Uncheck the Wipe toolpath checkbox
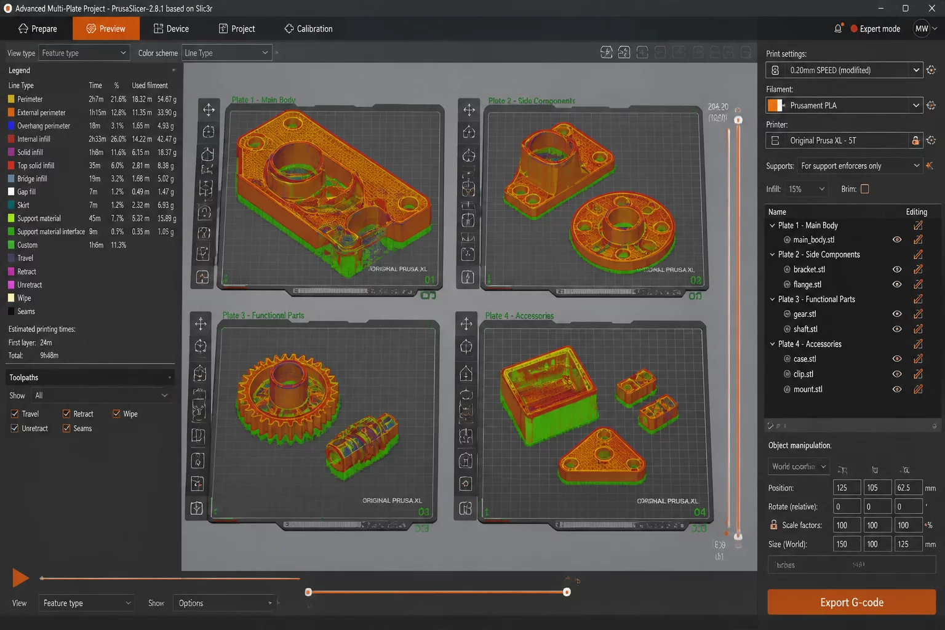 pos(116,414)
